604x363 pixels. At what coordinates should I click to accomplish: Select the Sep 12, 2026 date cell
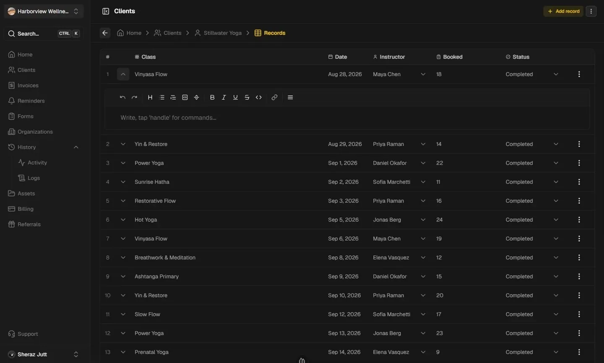344,314
